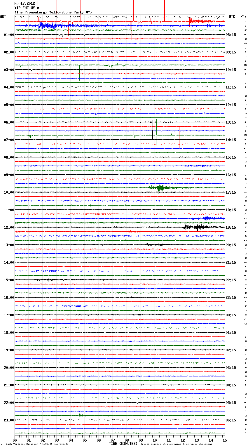Choose the 17:00 MST hour label
Image resolution: width=248 pixels, height=448 pixels.
coord(9,315)
